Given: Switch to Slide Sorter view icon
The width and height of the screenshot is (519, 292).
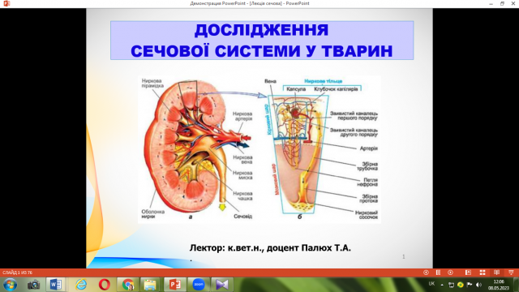Looking at the screenshot, I should pos(483,273).
